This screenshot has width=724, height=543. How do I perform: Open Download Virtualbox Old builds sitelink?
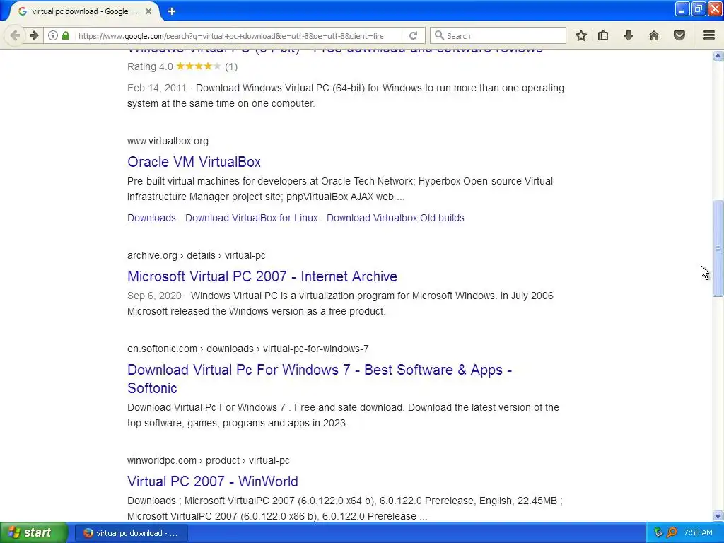(x=395, y=218)
